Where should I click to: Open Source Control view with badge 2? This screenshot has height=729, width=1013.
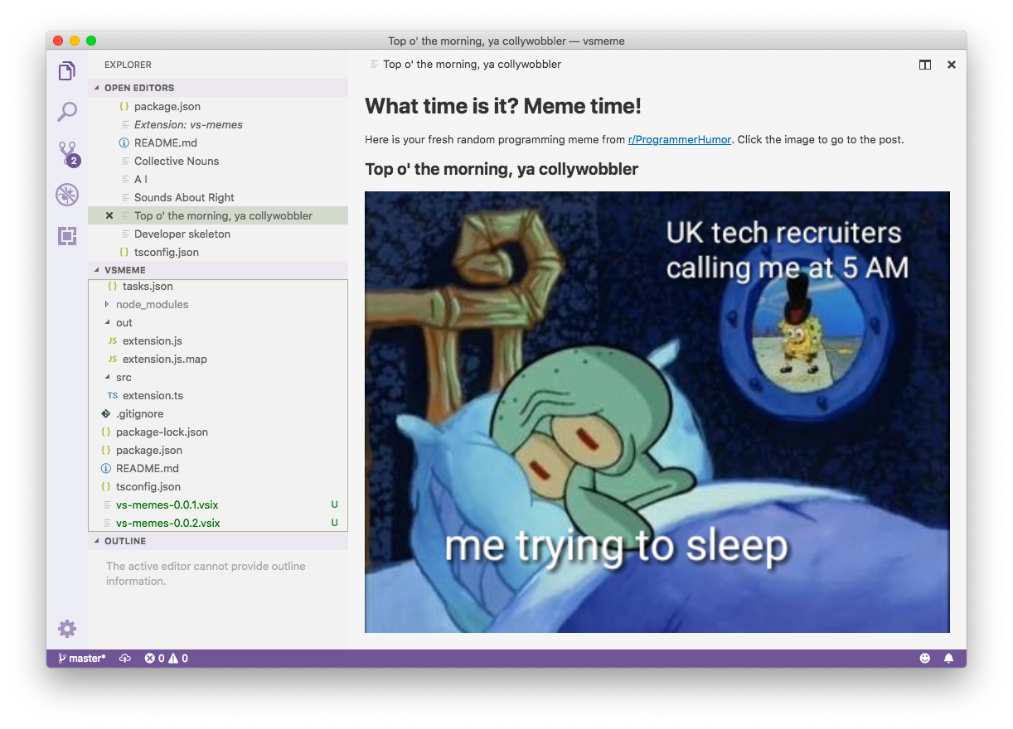[x=67, y=154]
